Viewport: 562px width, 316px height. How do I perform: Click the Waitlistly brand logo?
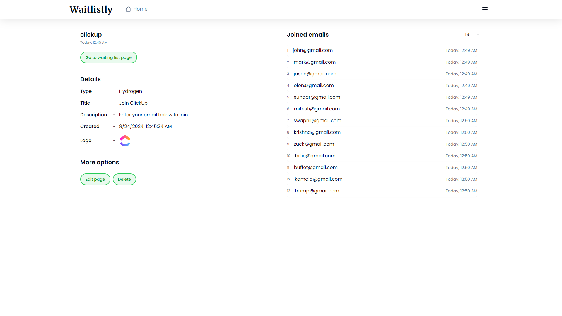tap(91, 9)
